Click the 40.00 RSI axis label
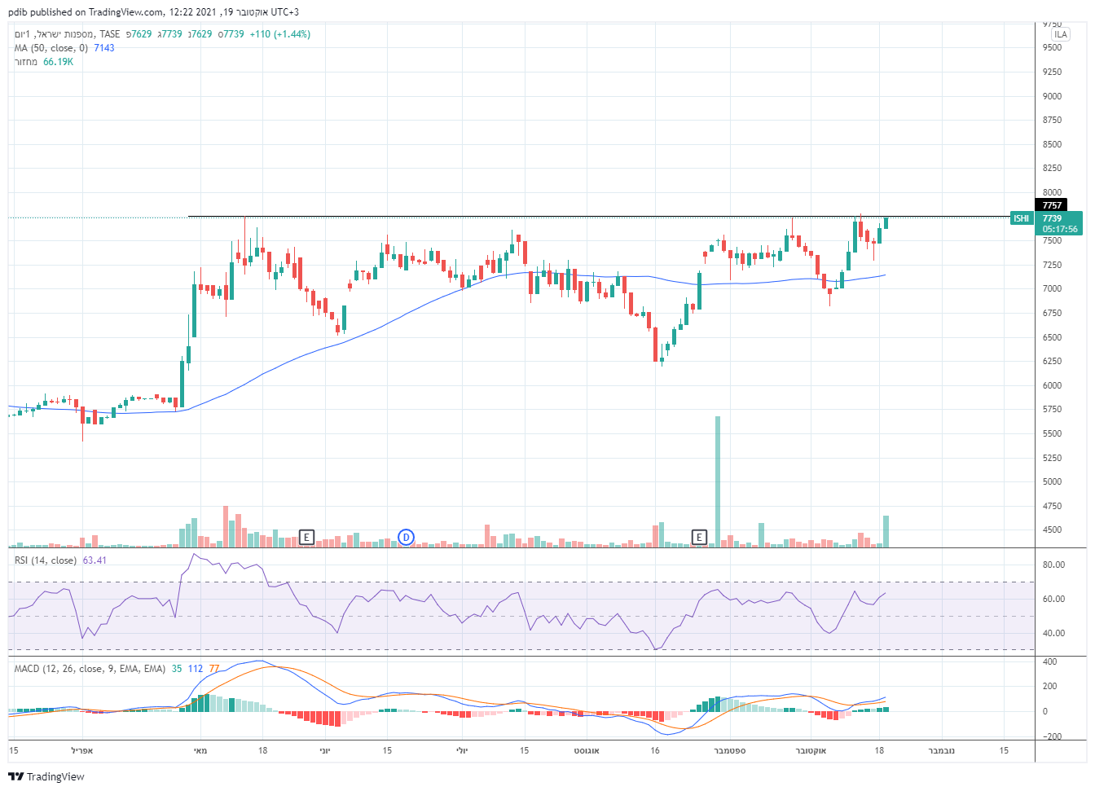 point(1054,633)
